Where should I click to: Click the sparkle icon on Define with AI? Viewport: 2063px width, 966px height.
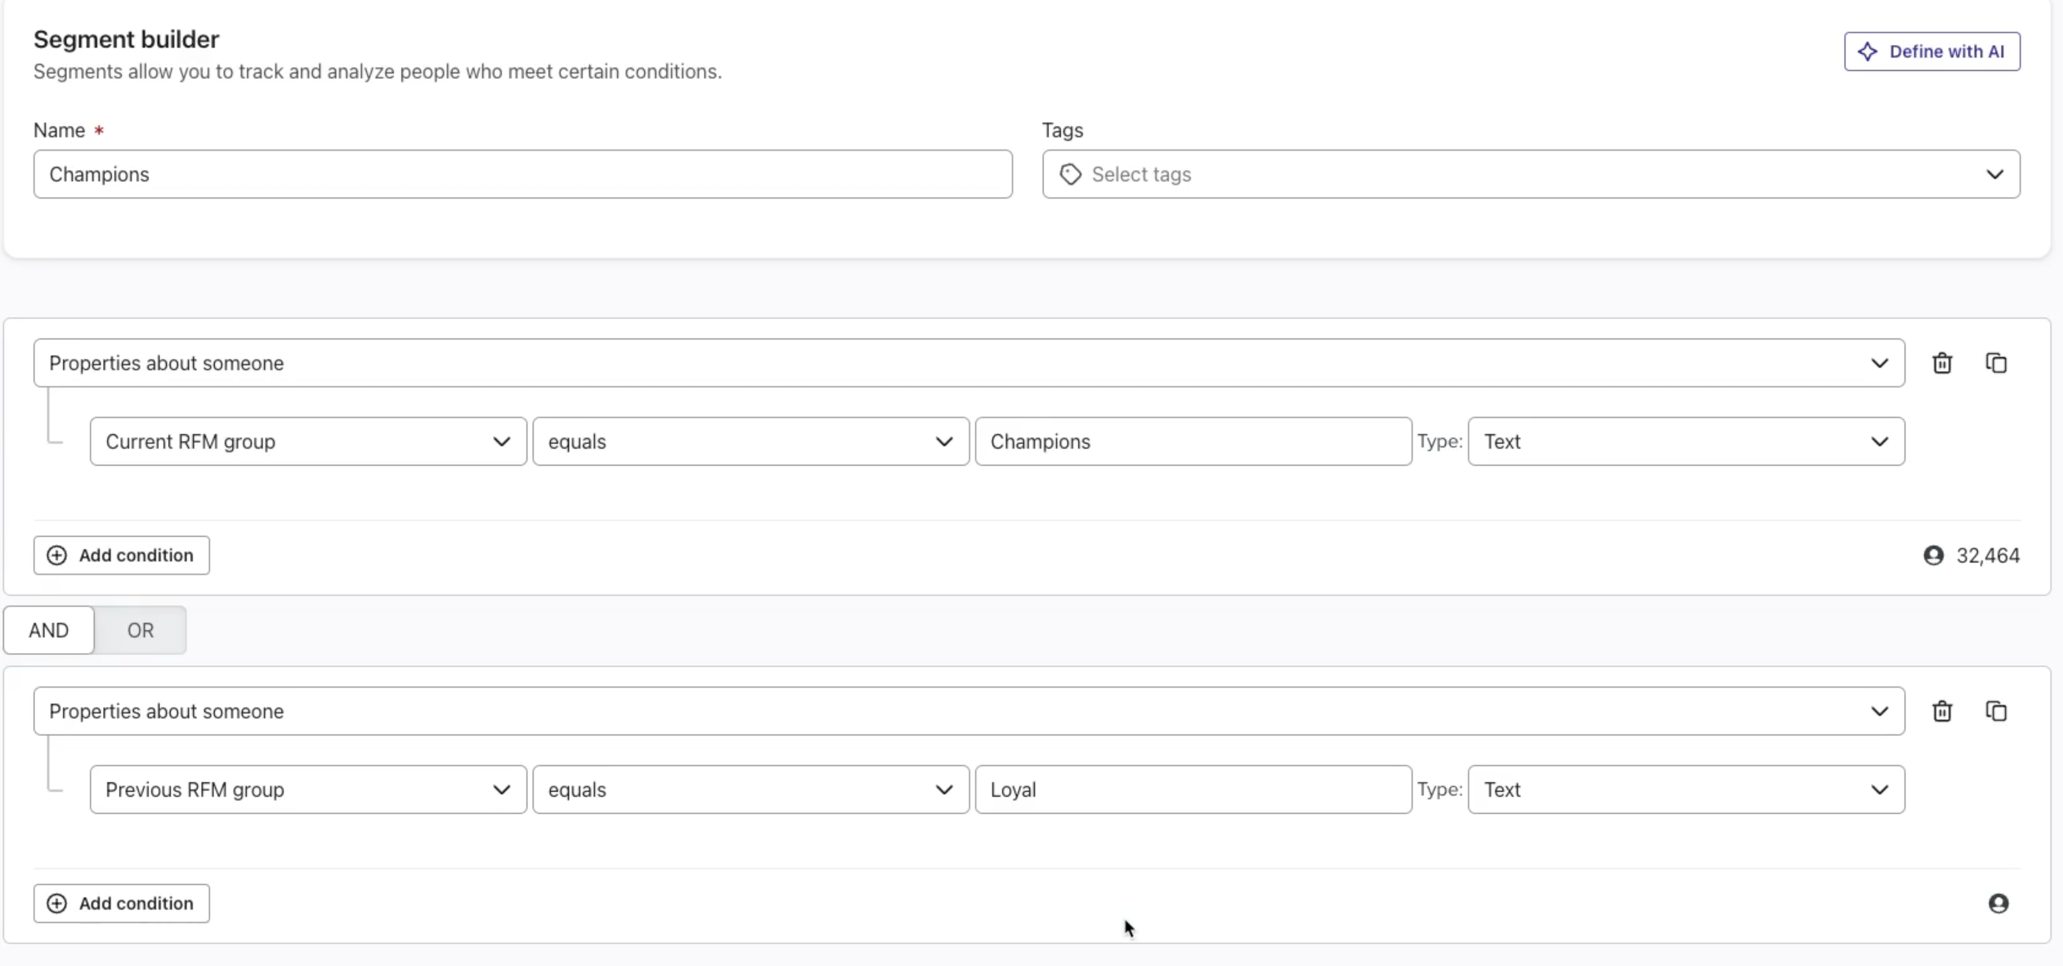1868,51
